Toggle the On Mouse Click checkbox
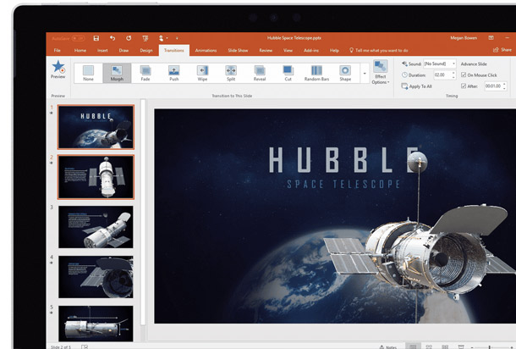 464,75
